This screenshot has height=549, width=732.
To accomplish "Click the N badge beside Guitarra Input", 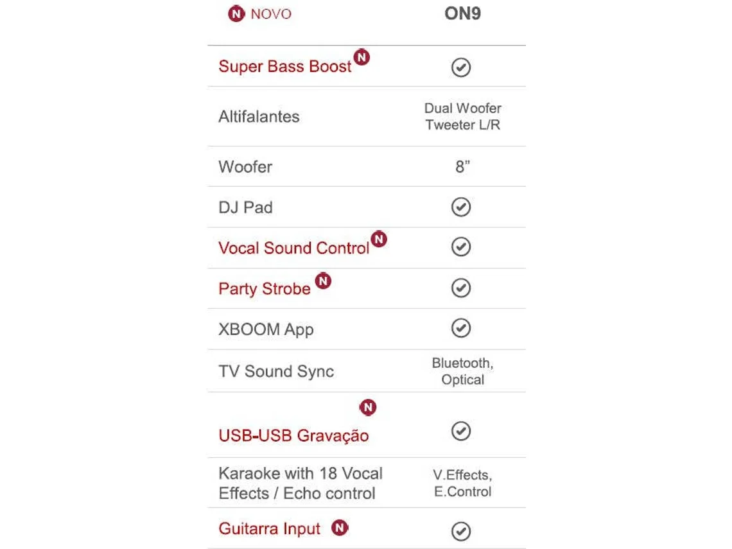I will 340,528.
